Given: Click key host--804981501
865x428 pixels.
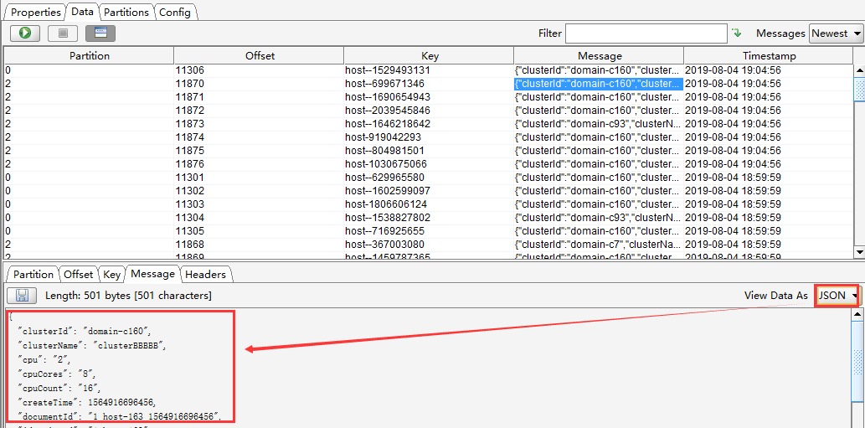Looking at the screenshot, I should click(x=429, y=151).
